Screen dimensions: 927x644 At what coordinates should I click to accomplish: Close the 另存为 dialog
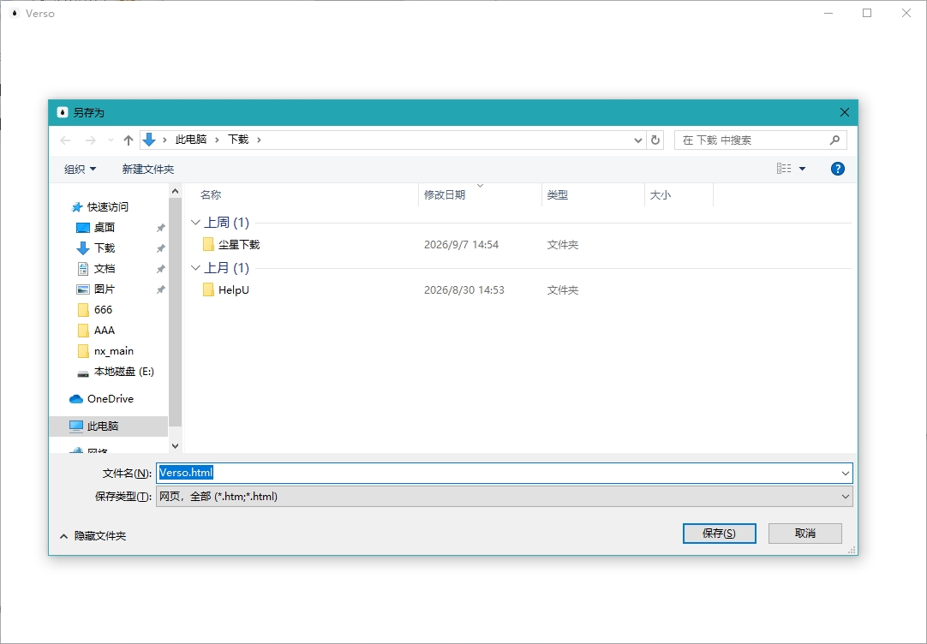[x=844, y=112]
